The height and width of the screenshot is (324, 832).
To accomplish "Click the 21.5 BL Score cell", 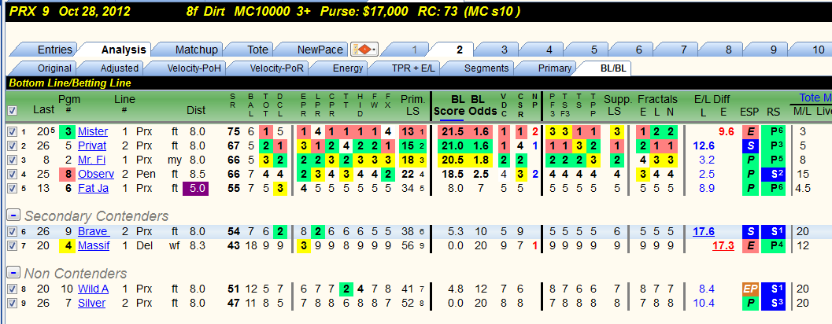I will (450, 131).
